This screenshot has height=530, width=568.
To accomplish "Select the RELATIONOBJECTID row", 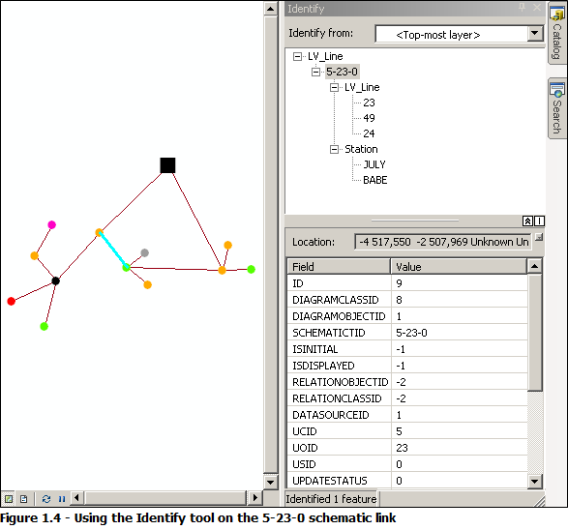I will click(x=407, y=382).
